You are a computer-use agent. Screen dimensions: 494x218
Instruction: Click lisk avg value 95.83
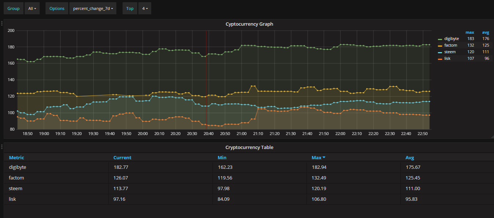411,199
